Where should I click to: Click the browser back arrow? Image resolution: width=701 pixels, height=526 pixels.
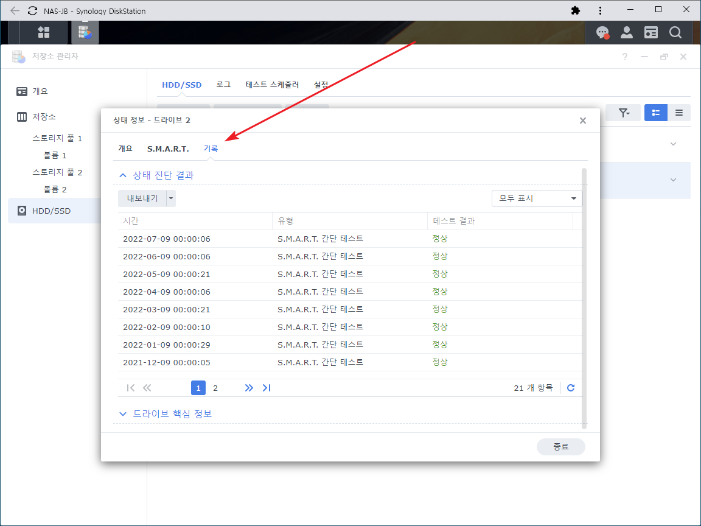point(15,11)
